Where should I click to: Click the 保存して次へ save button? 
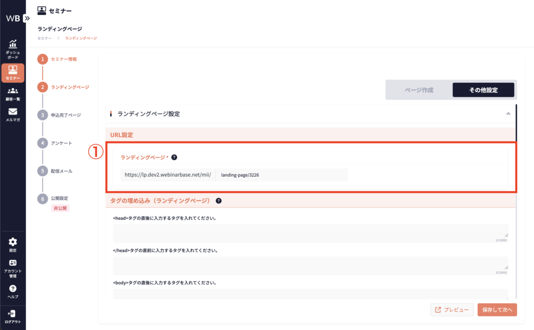click(x=497, y=310)
